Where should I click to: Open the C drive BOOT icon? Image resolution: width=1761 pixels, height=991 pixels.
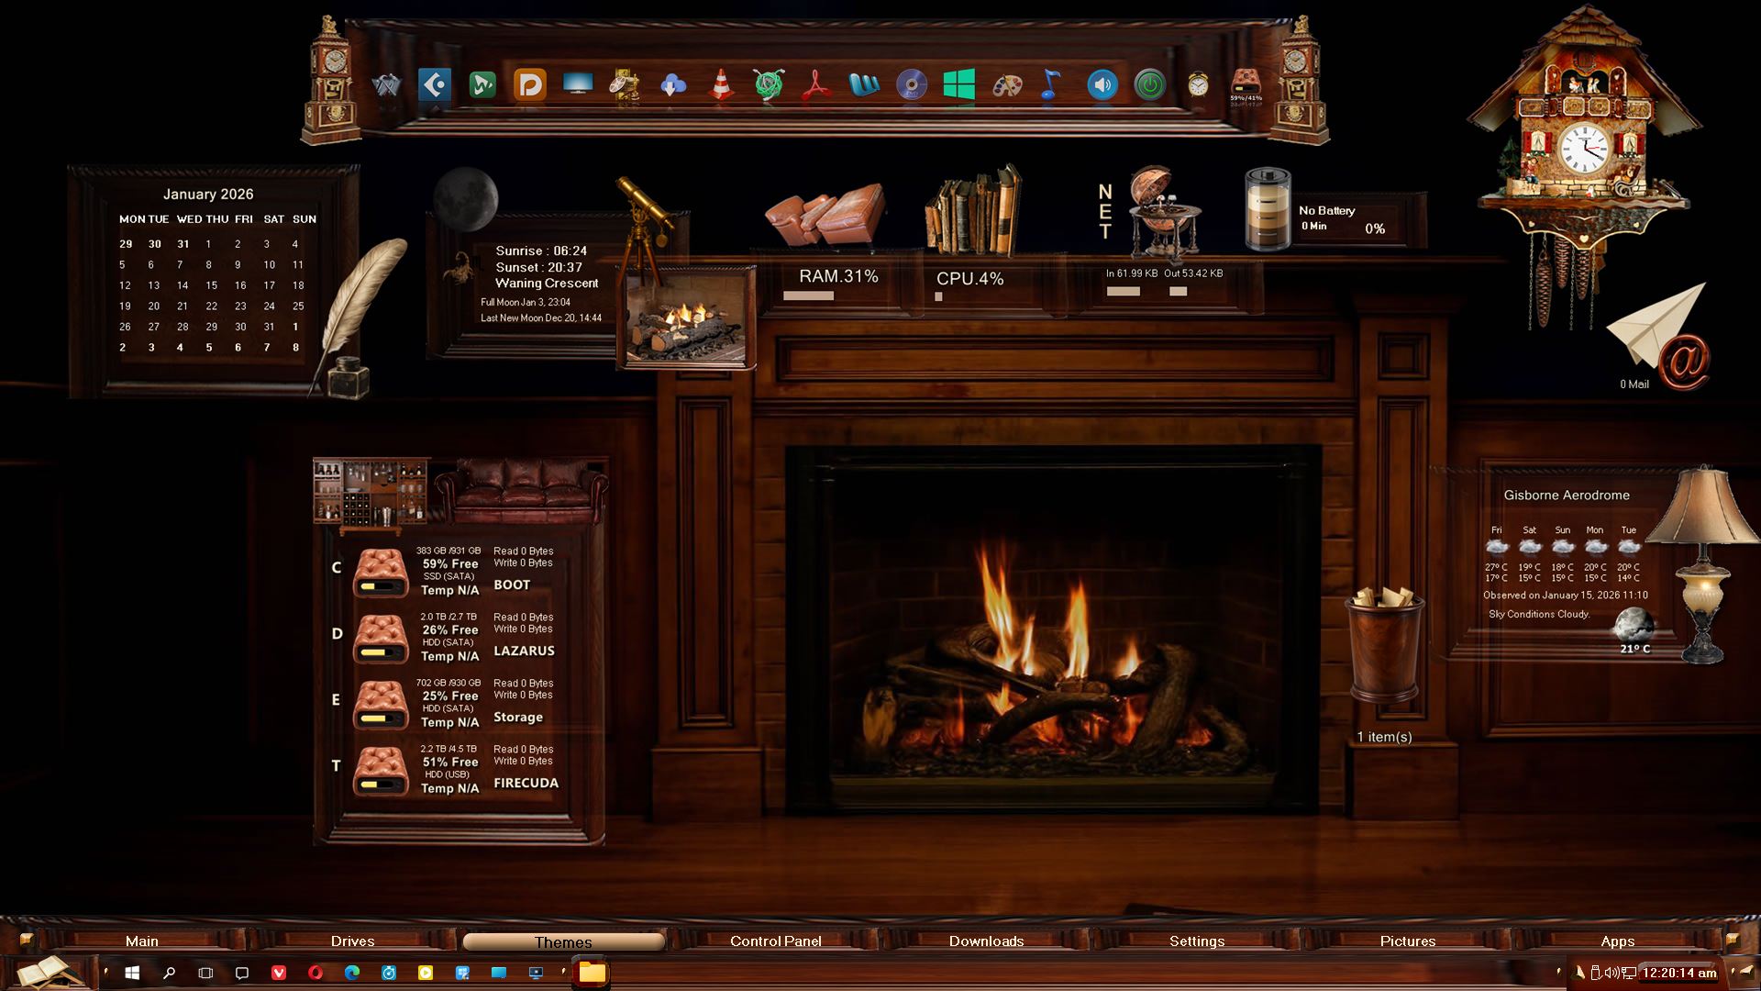pyautogui.click(x=381, y=573)
